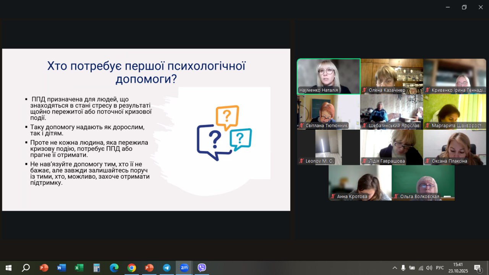Open the Wi-Fi network panel
This screenshot has width=489, height=275.
click(421, 268)
